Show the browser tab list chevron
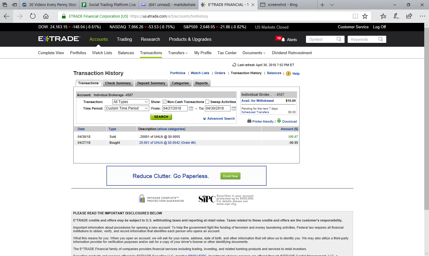 [332, 5]
